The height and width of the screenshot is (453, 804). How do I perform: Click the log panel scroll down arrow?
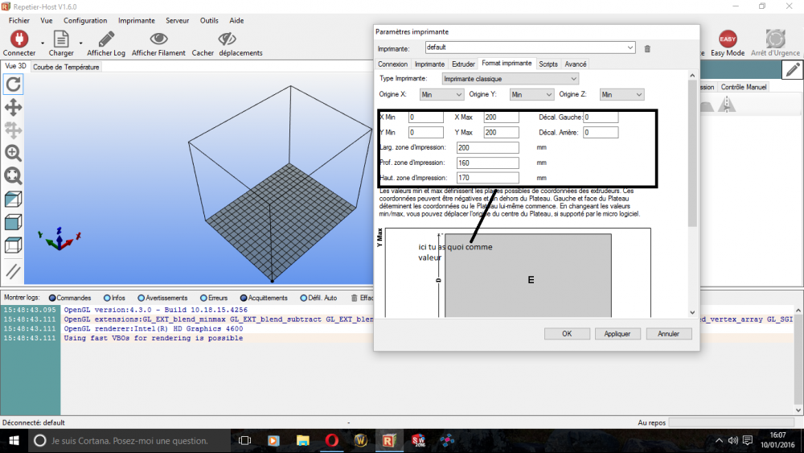(x=798, y=410)
